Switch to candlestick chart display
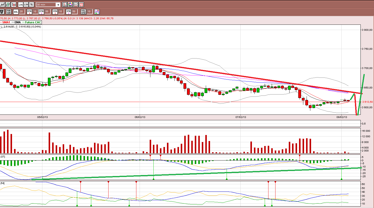The image size is (374, 208). pyautogui.click(x=14, y=4)
